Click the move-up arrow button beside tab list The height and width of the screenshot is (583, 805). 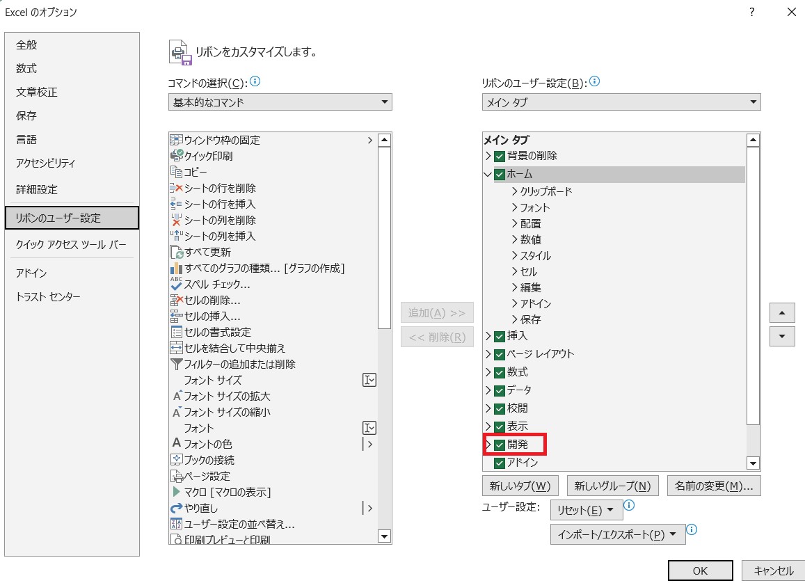point(782,313)
